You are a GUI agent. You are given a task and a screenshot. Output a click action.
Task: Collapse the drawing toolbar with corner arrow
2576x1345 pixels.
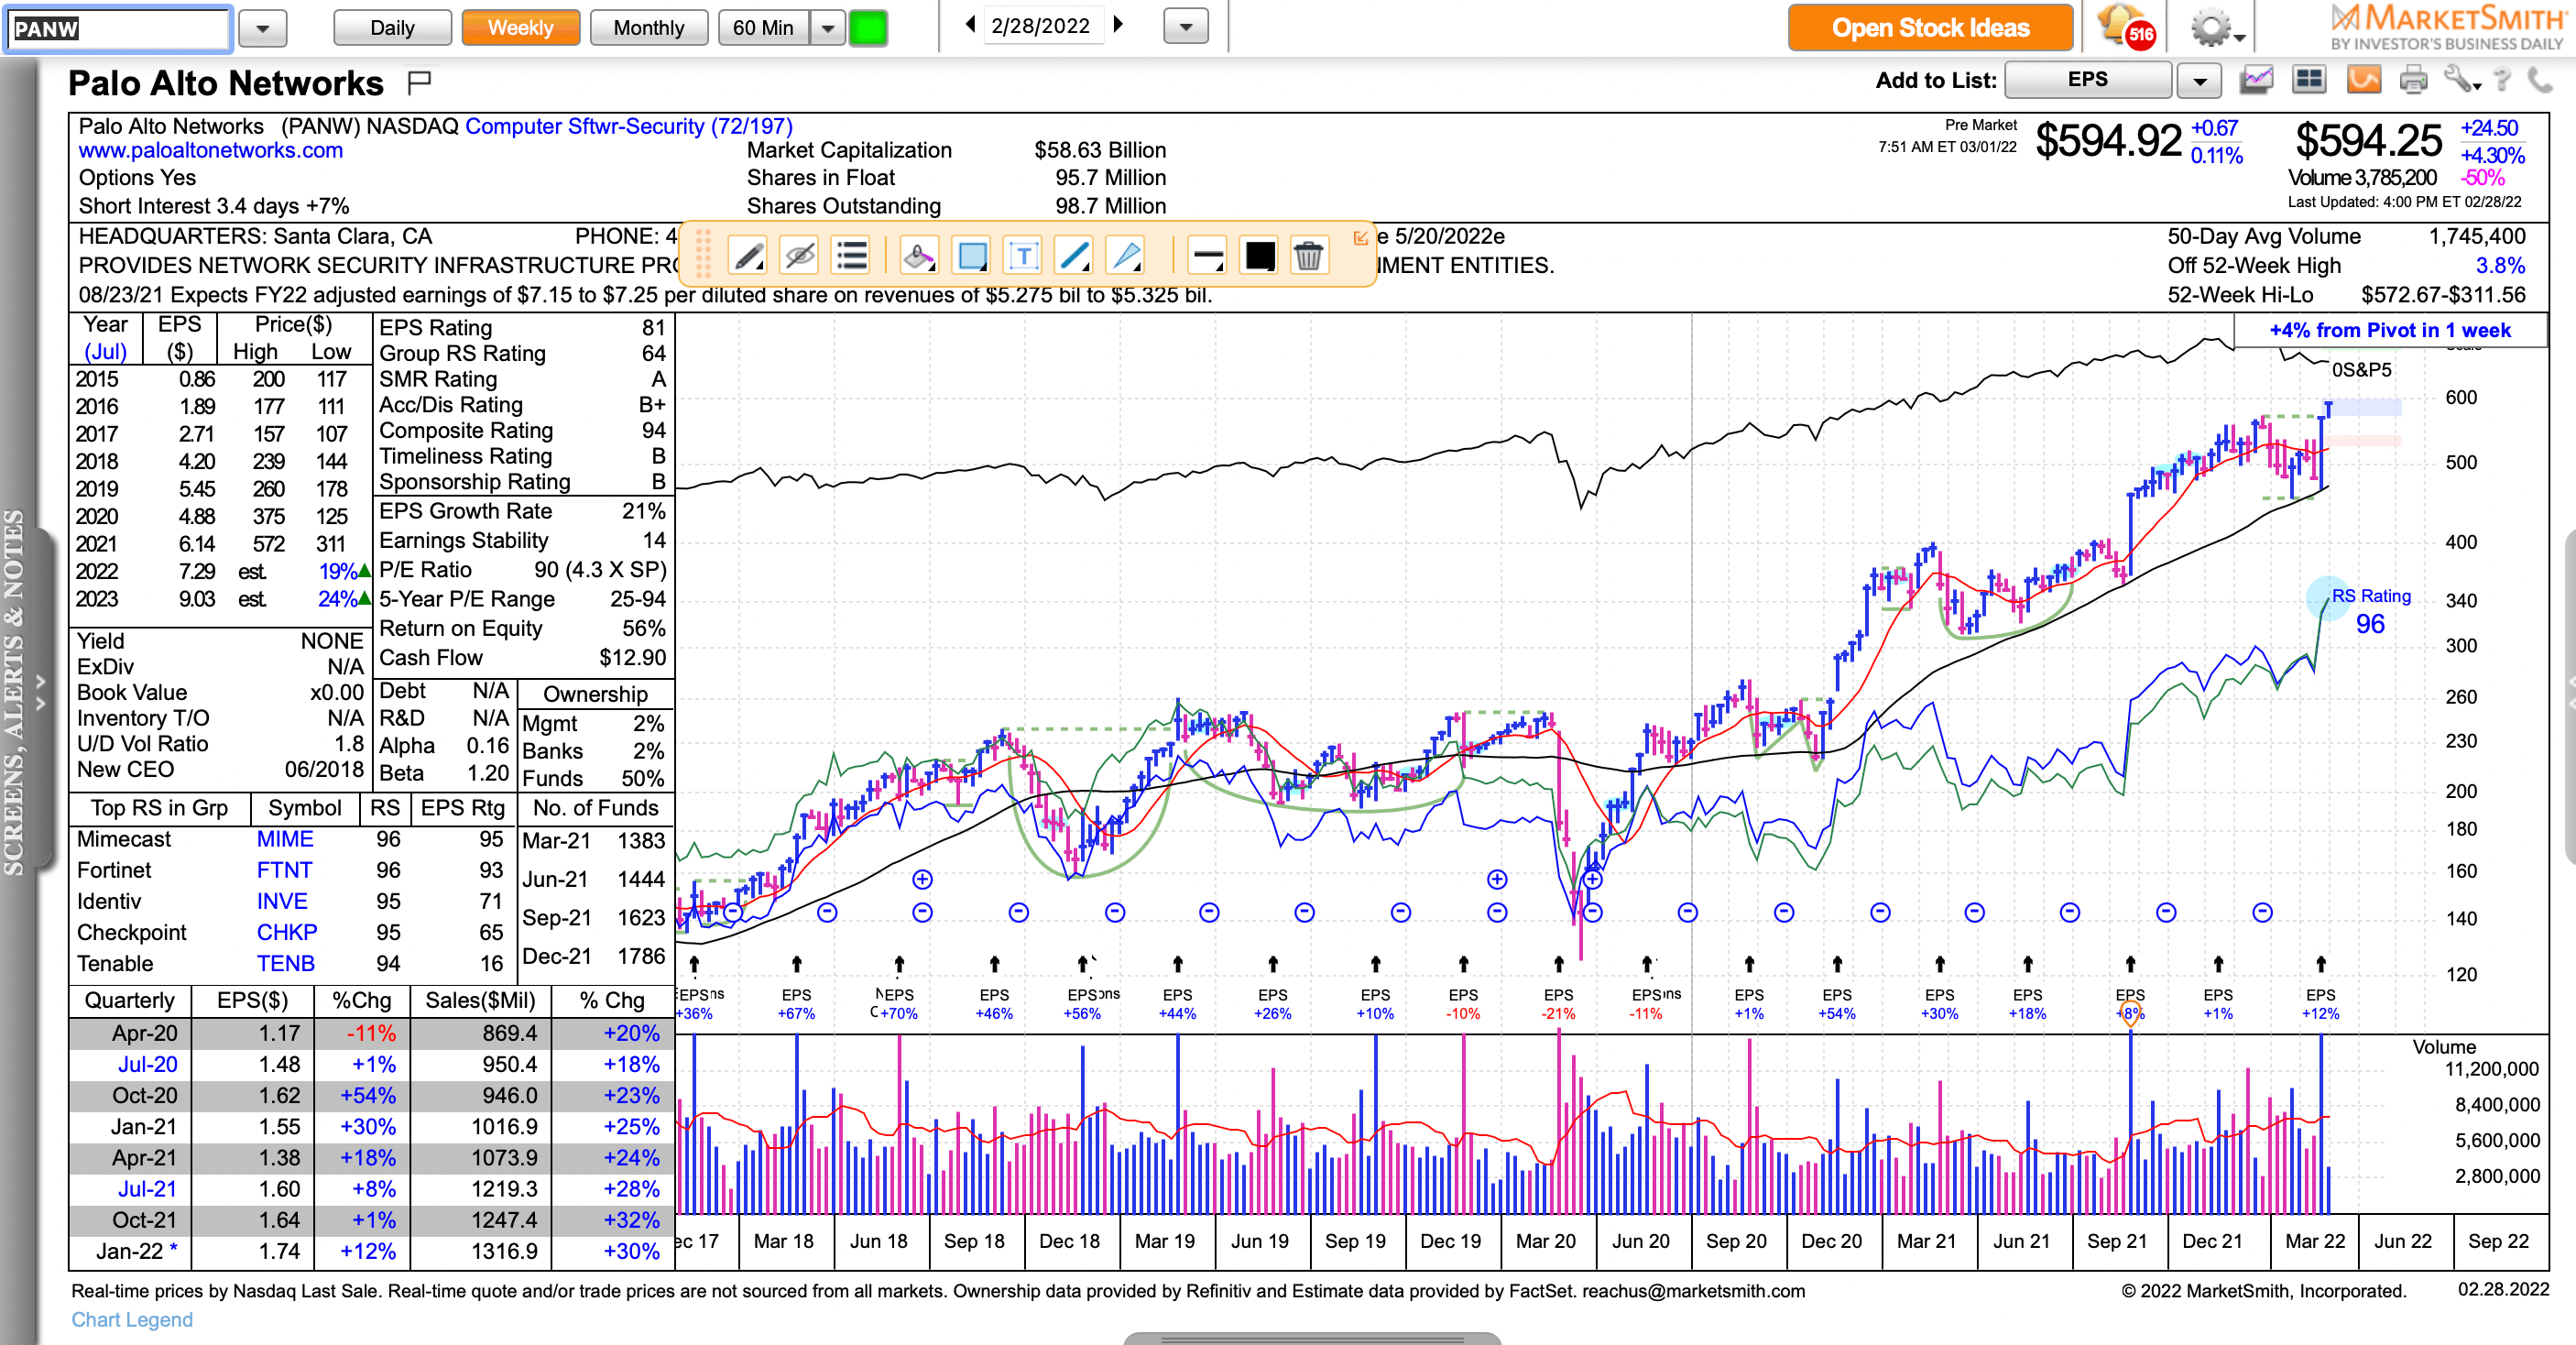point(1360,238)
